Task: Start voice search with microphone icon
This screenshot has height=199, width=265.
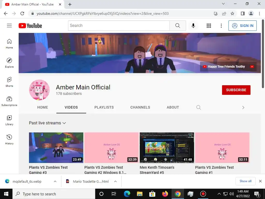Action: pos(193,26)
